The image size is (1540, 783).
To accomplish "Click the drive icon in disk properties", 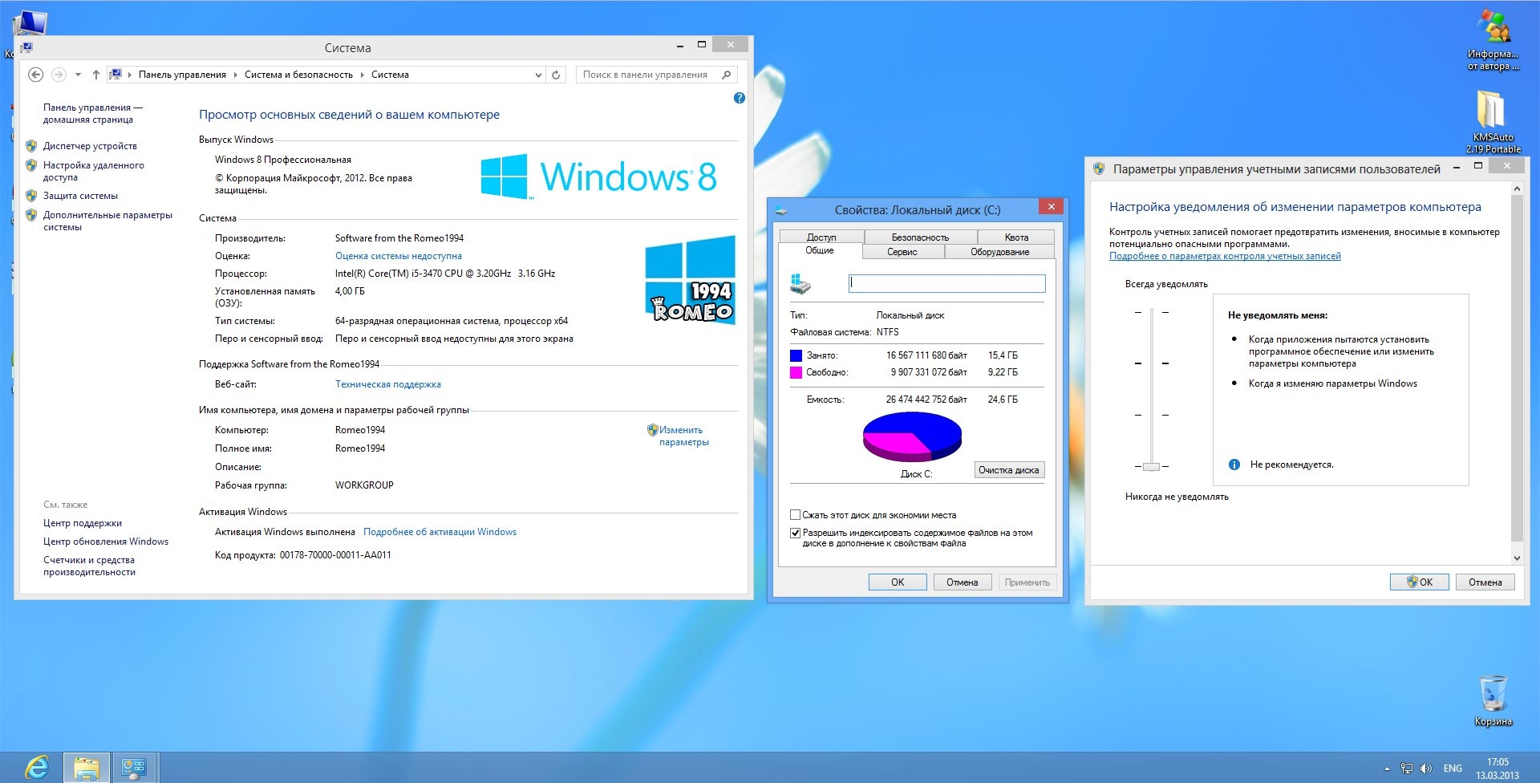I will tap(800, 283).
